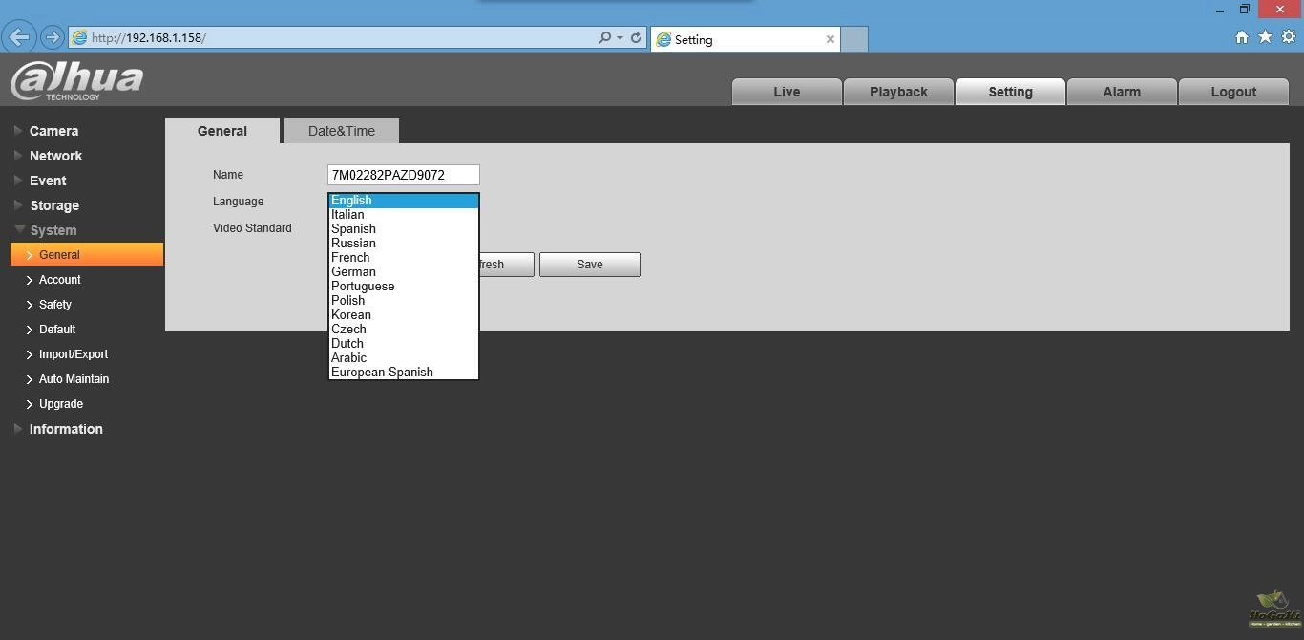Click the search magnifier in address bar
The width and height of the screenshot is (1304, 640).
tap(604, 38)
